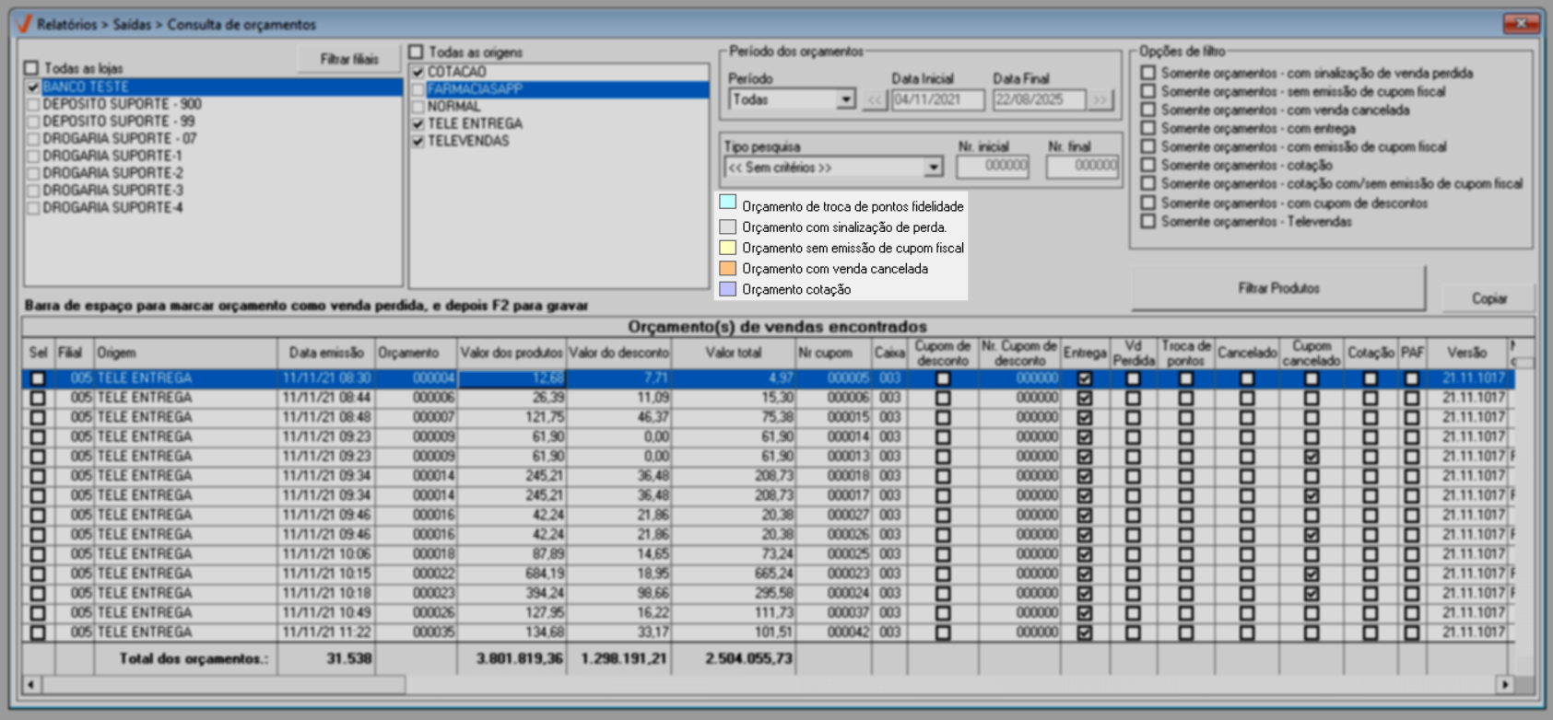Uncheck the TELEVENDAS origin
The image size is (1553, 720).
point(418,141)
